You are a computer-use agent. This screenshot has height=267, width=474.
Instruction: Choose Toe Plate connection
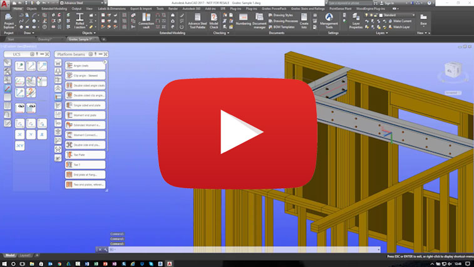(x=85, y=154)
